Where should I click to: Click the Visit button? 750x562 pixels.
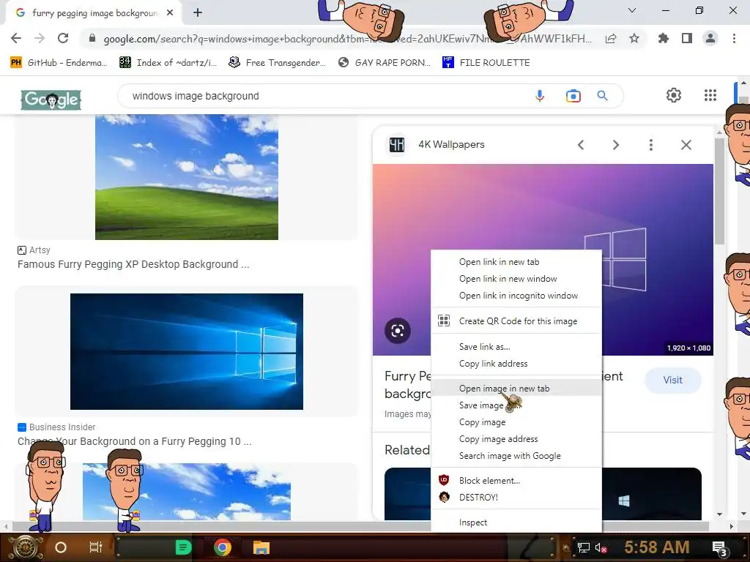(x=672, y=380)
